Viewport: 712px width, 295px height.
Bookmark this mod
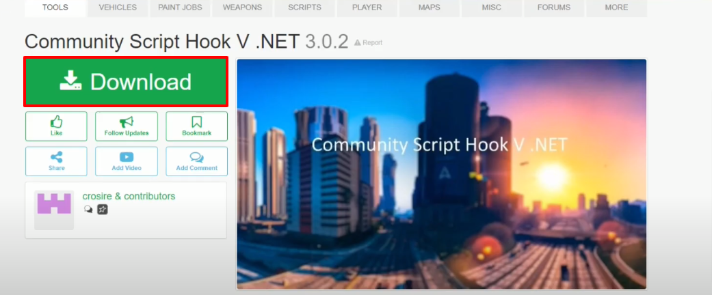[x=196, y=126]
